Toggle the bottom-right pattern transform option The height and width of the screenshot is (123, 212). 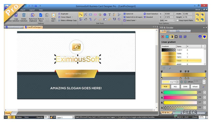coord(202,20)
